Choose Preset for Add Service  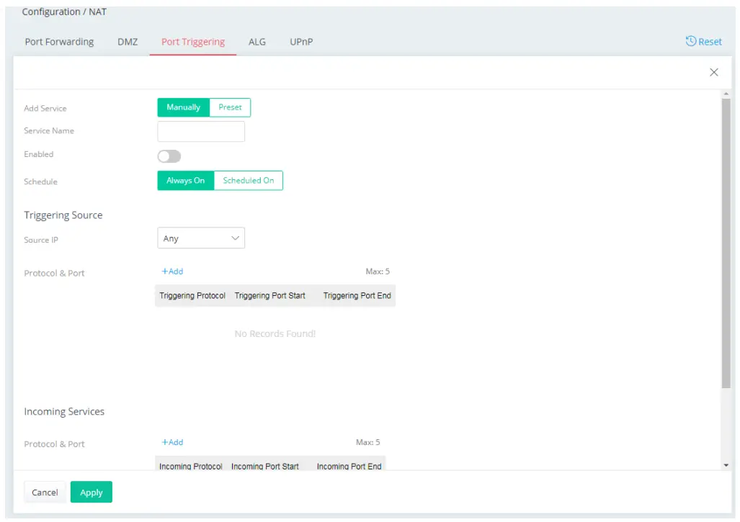[230, 107]
